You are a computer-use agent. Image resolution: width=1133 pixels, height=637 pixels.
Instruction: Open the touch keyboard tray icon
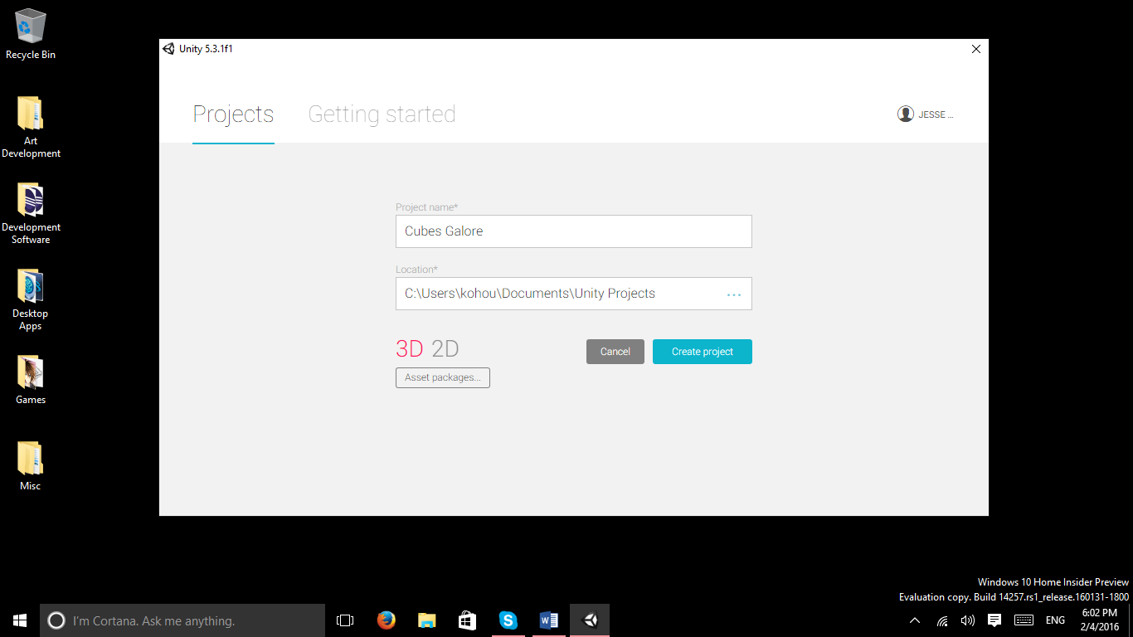pyautogui.click(x=1024, y=620)
